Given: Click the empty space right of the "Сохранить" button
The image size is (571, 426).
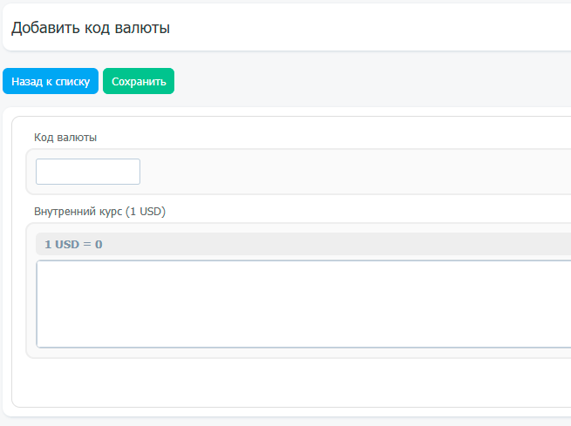Looking at the screenshot, I should (x=366, y=81).
